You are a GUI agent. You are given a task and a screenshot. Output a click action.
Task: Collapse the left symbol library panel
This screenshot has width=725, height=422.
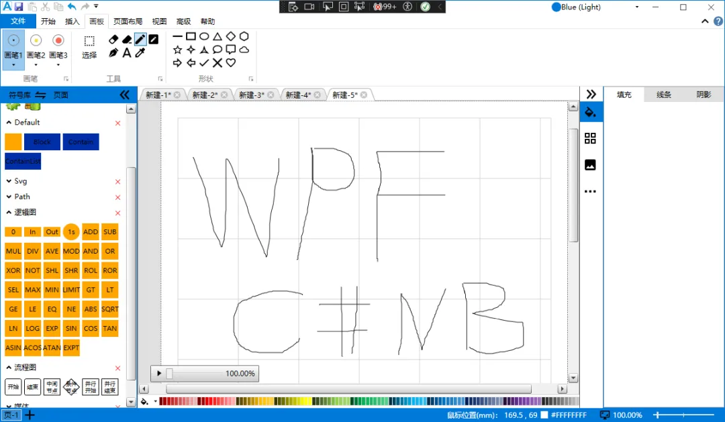[x=125, y=95]
